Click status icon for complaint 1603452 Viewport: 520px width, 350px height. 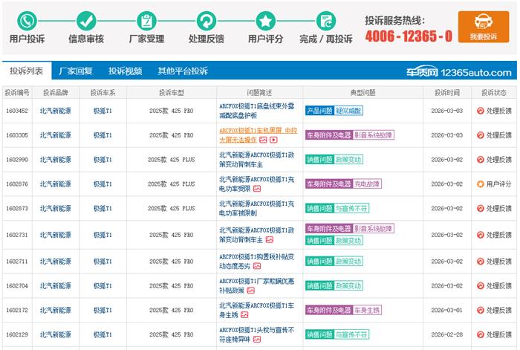(480, 111)
